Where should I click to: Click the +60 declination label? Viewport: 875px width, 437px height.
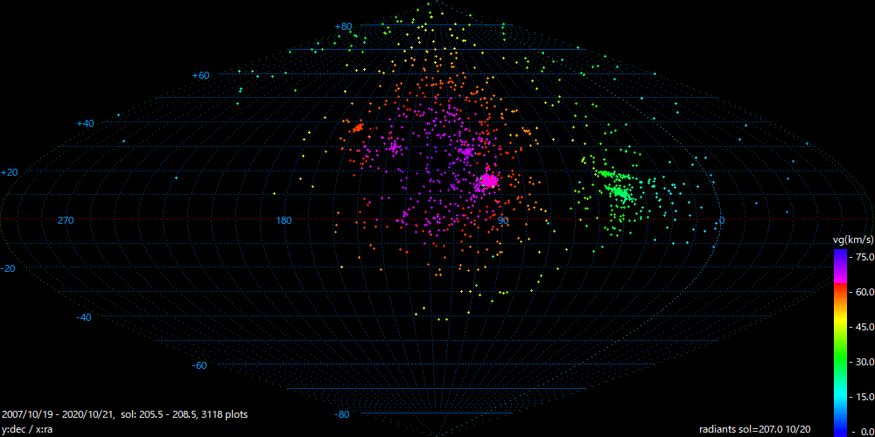(200, 76)
